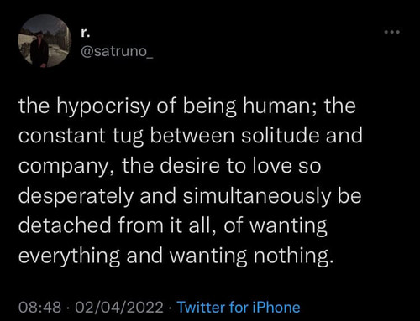Screen dimensions: 420x321
Task: Click the word "simultaneously" in the tweet
Action: [x=257, y=197]
